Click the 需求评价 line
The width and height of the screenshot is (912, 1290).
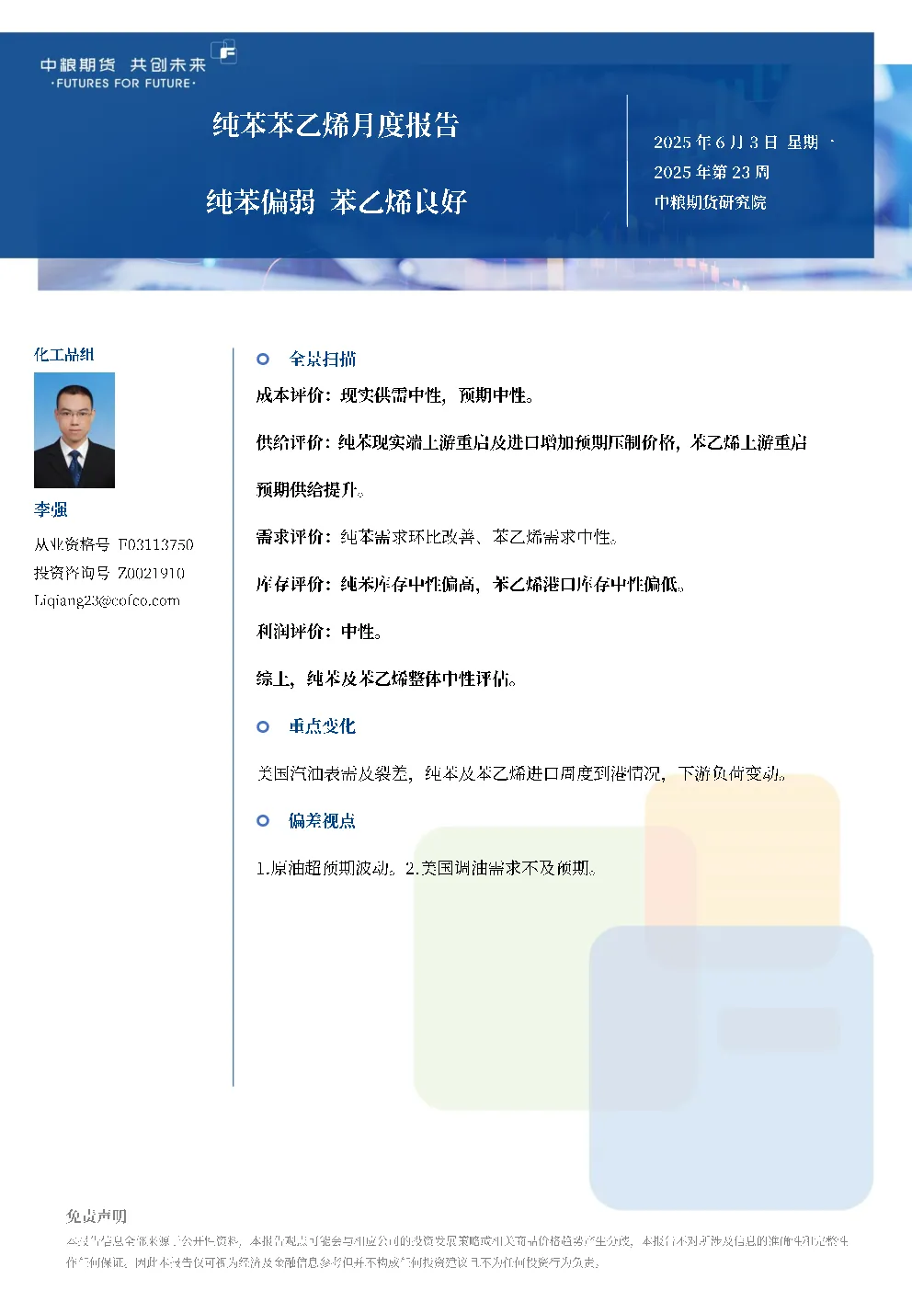coord(437,537)
